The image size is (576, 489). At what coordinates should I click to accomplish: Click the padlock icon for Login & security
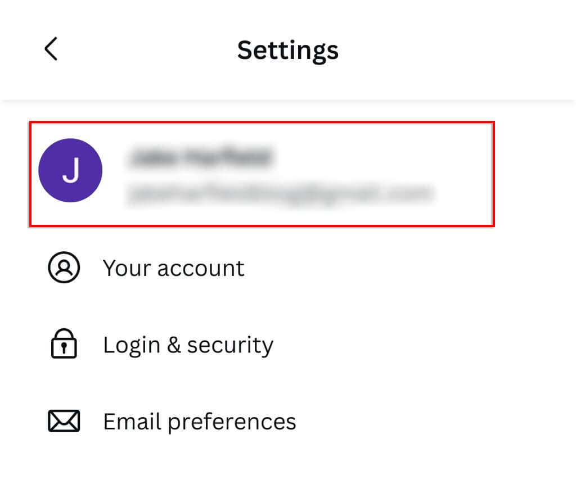pyautogui.click(x=64, y=345)
